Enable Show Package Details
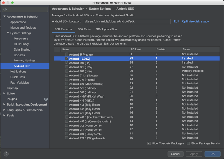Screen dimensions: 224x159 (188, 143)
